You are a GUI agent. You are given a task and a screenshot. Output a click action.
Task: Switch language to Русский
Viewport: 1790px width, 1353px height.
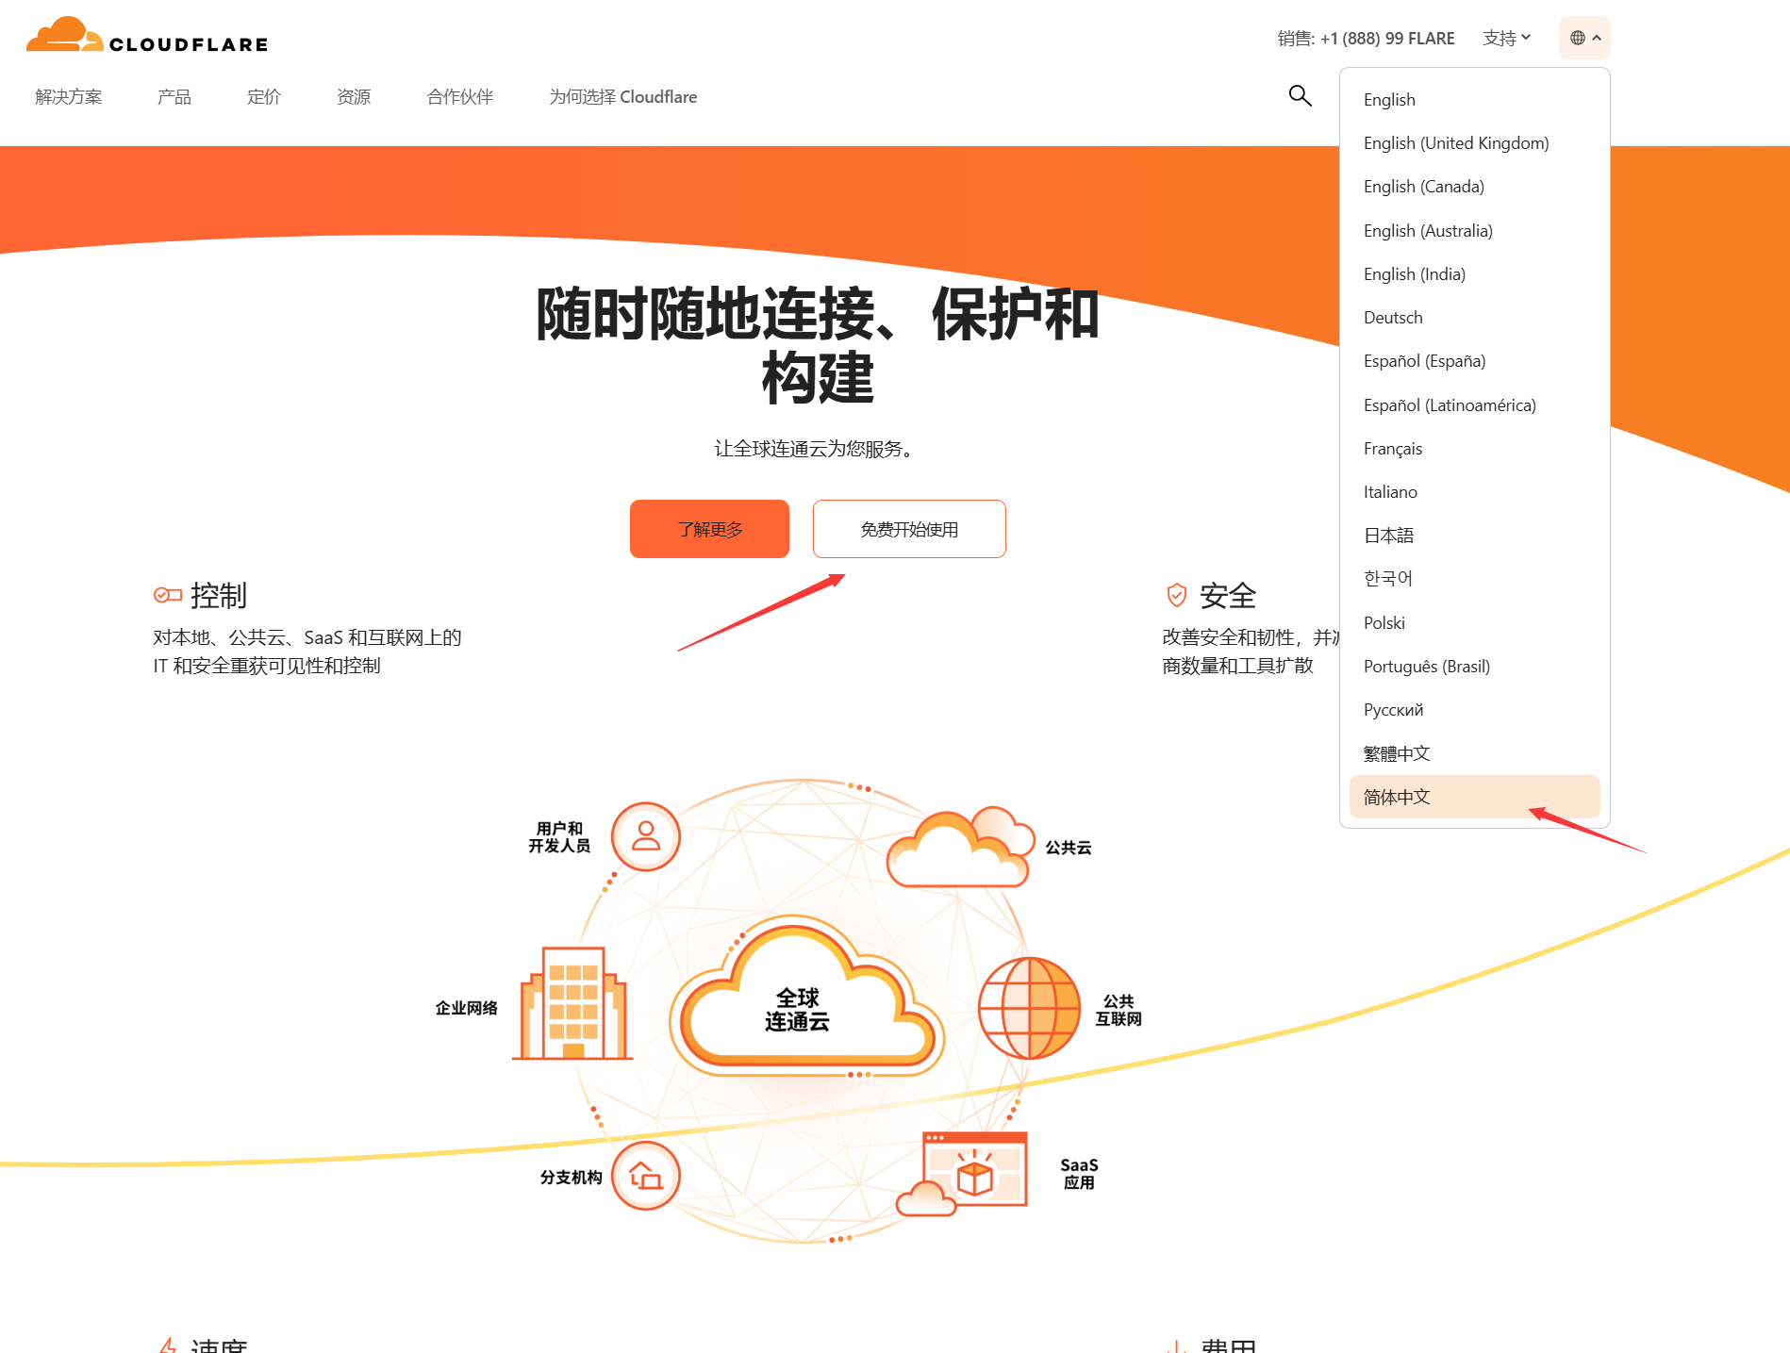tap(1474, 709)
